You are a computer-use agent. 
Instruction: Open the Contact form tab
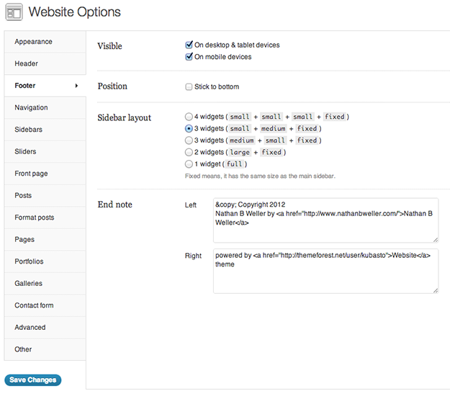pos(34,305)
